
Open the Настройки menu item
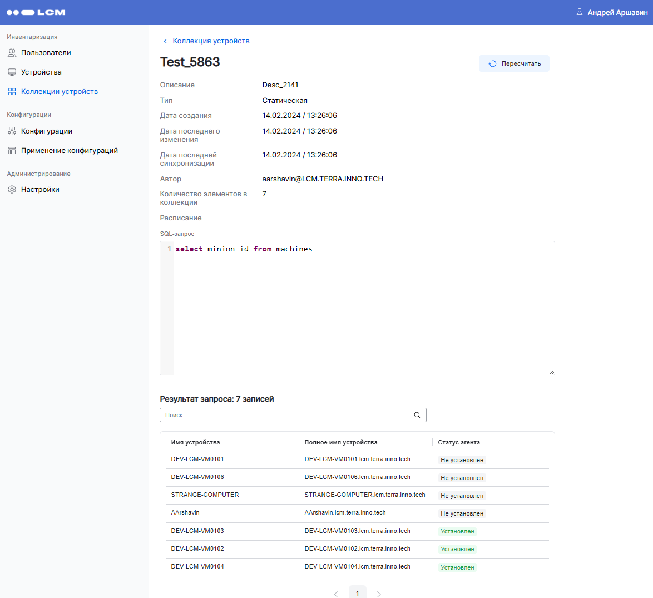pyautogui.click(x=40, y=190)
